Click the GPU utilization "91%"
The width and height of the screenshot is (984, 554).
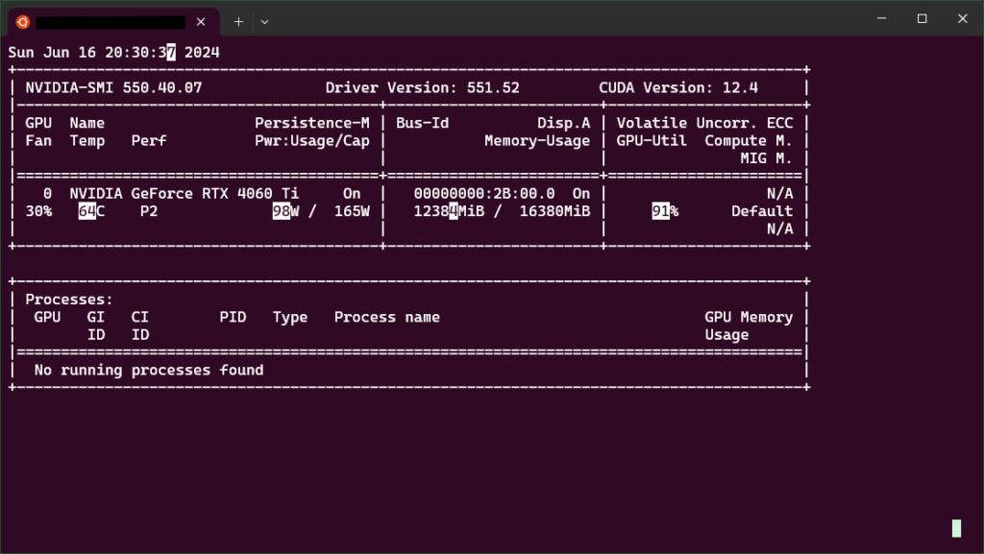pyautogui.click(x=665, y=211)
